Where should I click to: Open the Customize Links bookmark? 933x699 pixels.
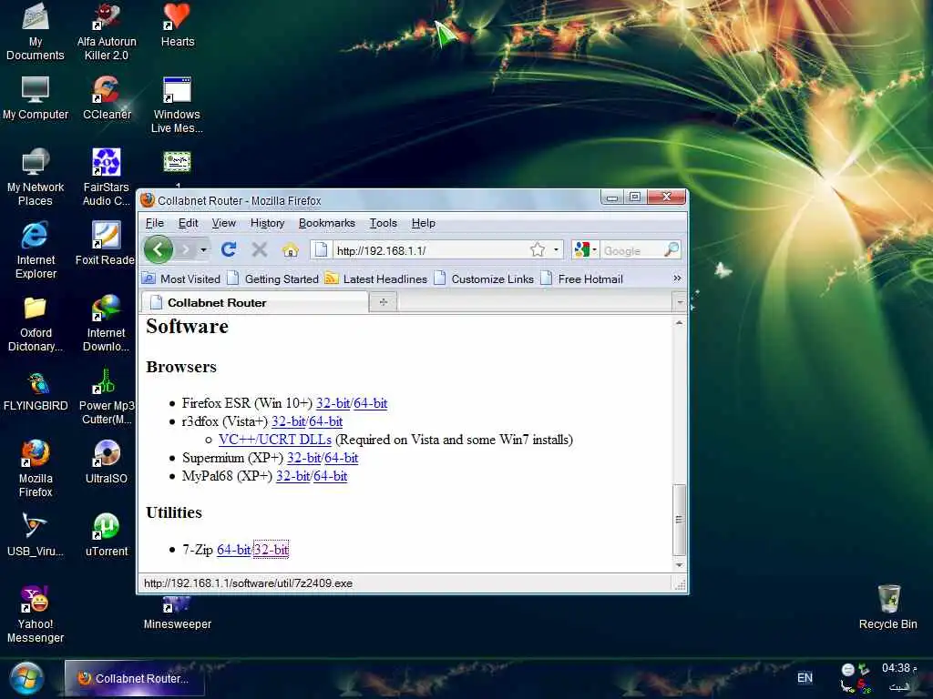(x=485, y=279)
